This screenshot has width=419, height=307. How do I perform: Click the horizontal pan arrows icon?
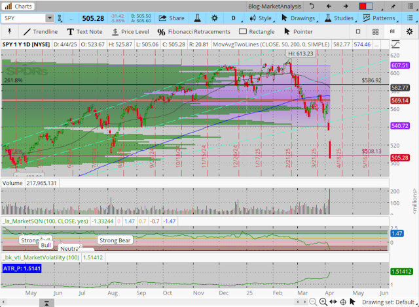point(333,302)
